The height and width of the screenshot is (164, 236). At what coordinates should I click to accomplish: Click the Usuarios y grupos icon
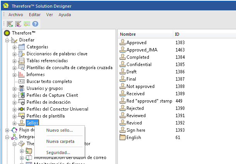click(x=22, y=88)
